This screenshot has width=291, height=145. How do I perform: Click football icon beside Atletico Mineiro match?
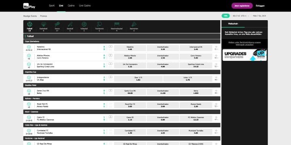coord(29,56)
